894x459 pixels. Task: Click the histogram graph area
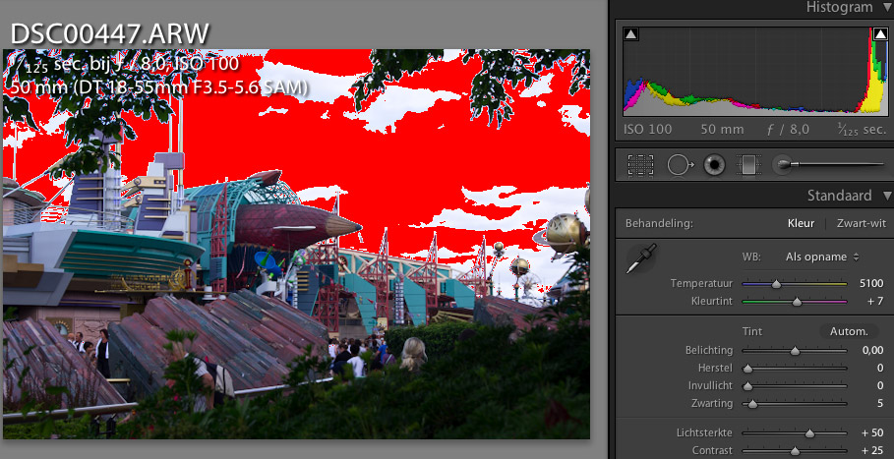(755, 70)
